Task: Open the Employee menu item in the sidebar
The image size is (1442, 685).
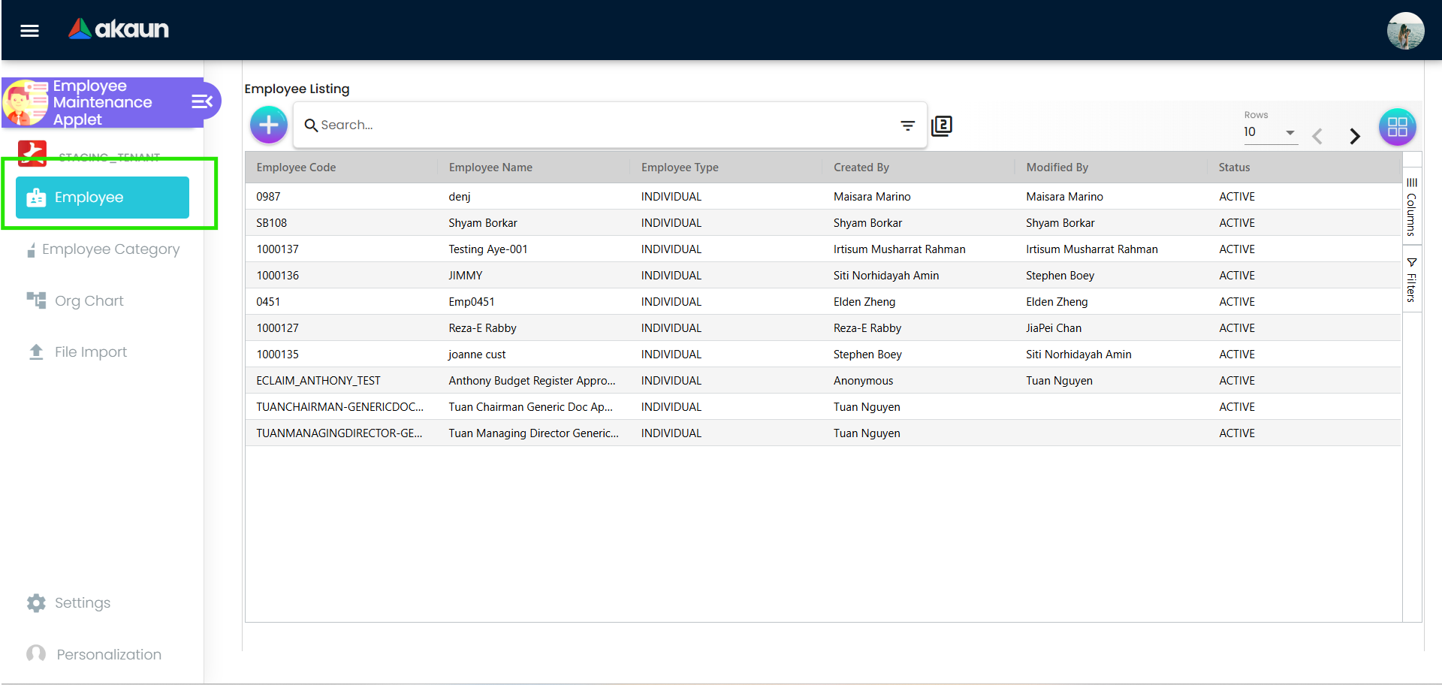Action: (100, 197)
